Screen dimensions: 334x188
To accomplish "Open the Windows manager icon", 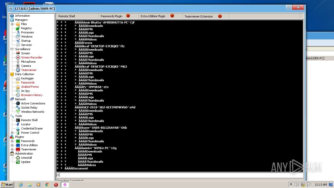I will [18, 37].
